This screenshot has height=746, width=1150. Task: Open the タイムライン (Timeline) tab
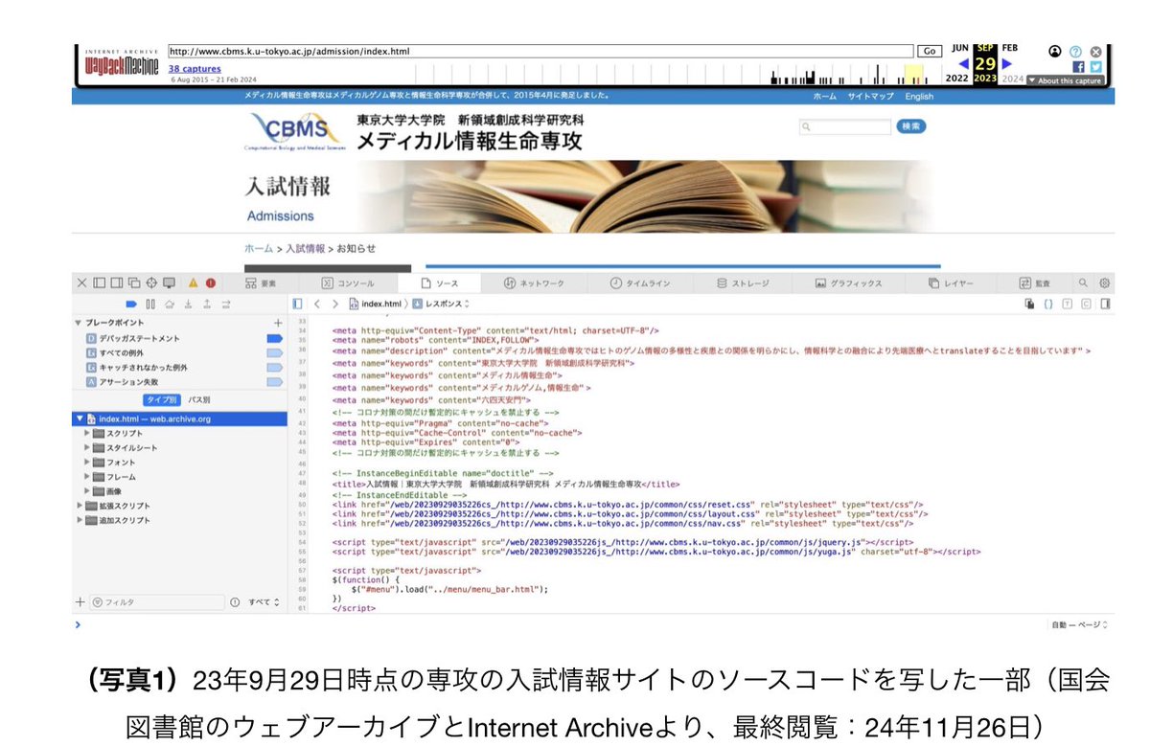(639, 283)
